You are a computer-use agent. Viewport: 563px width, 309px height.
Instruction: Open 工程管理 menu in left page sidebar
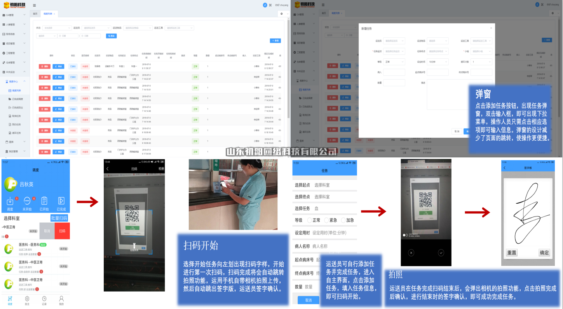point(14,53)
